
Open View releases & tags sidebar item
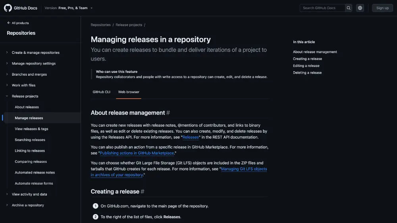[31, 129]
